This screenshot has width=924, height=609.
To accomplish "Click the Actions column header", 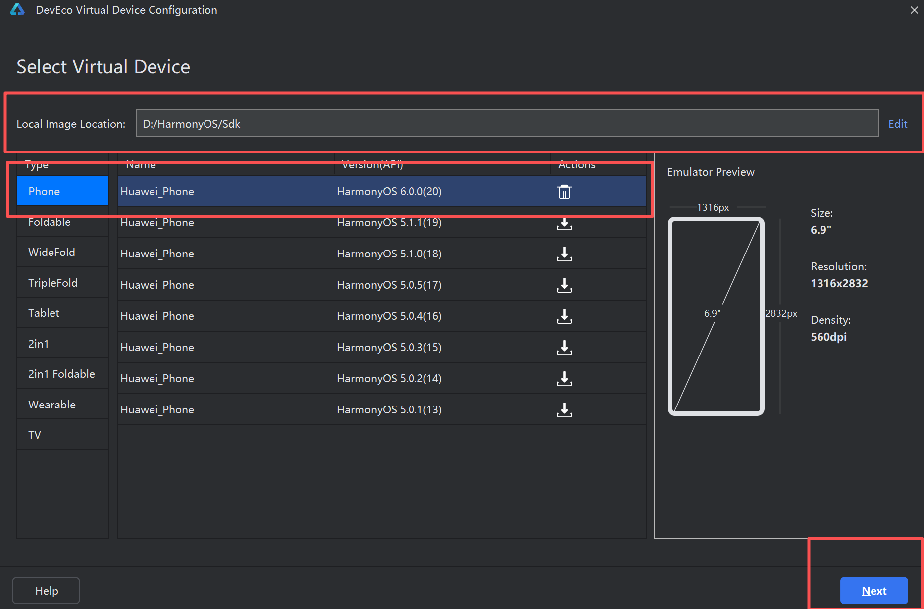I will pos(576,165).
